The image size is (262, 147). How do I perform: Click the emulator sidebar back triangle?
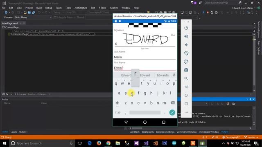pyautogui.click(x=186, y=87)
